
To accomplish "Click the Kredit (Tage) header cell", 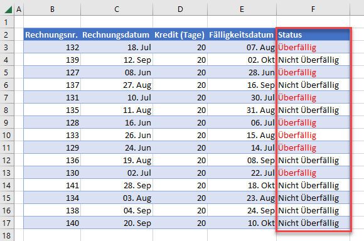I will click(180, 35).
